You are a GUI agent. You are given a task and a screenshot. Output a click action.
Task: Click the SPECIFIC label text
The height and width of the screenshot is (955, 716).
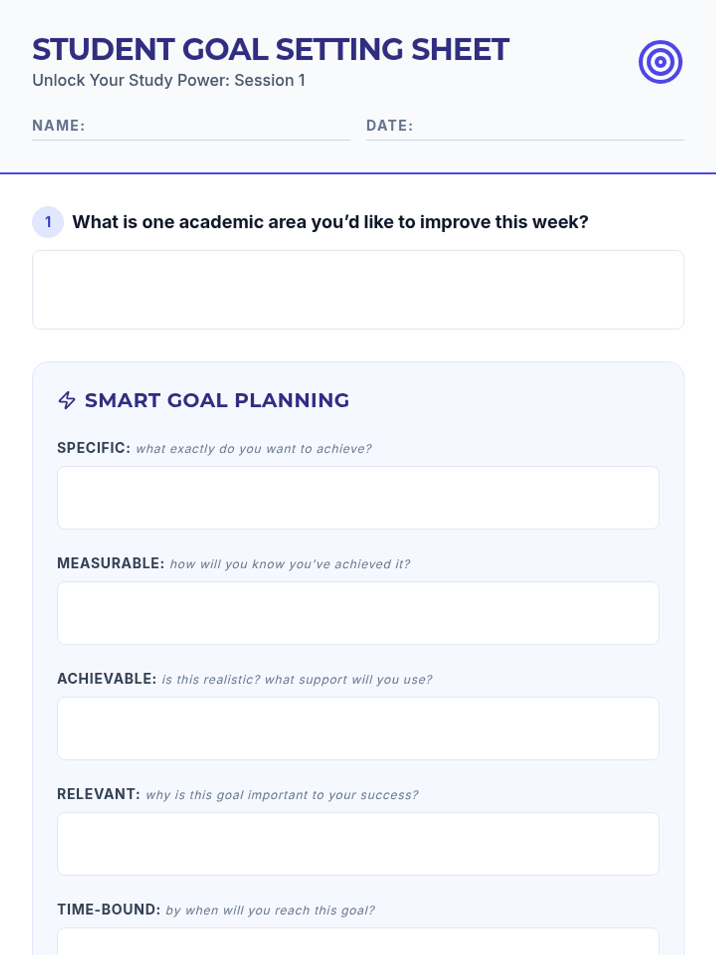tap(94, 448)
